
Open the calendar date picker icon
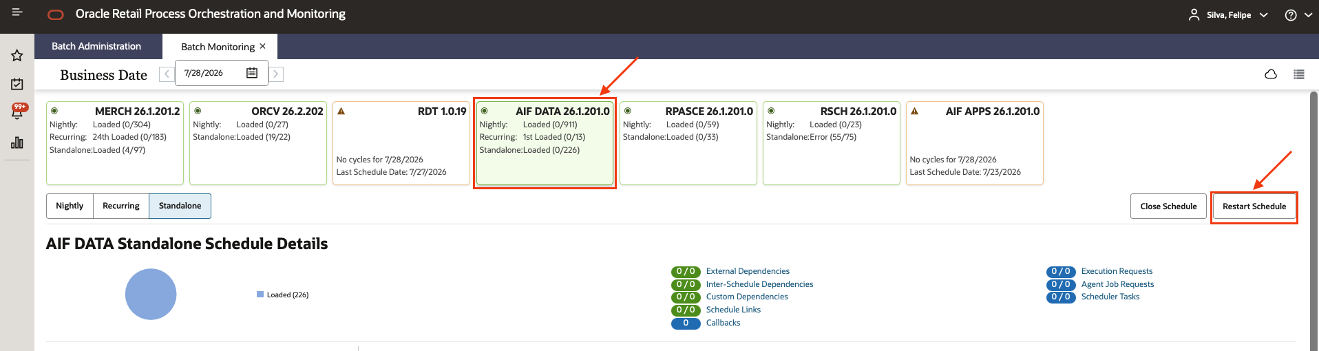click(252, 73)
